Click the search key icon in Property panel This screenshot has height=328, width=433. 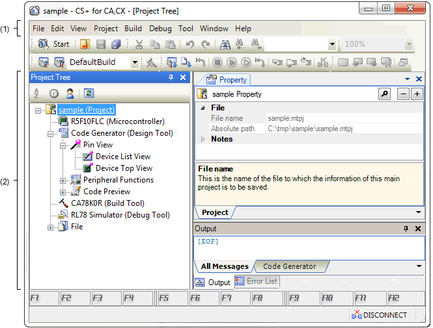point(384,94)
